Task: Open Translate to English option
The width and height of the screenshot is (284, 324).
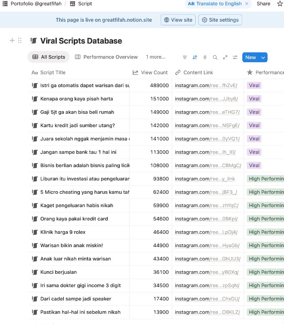Action: 215,4
